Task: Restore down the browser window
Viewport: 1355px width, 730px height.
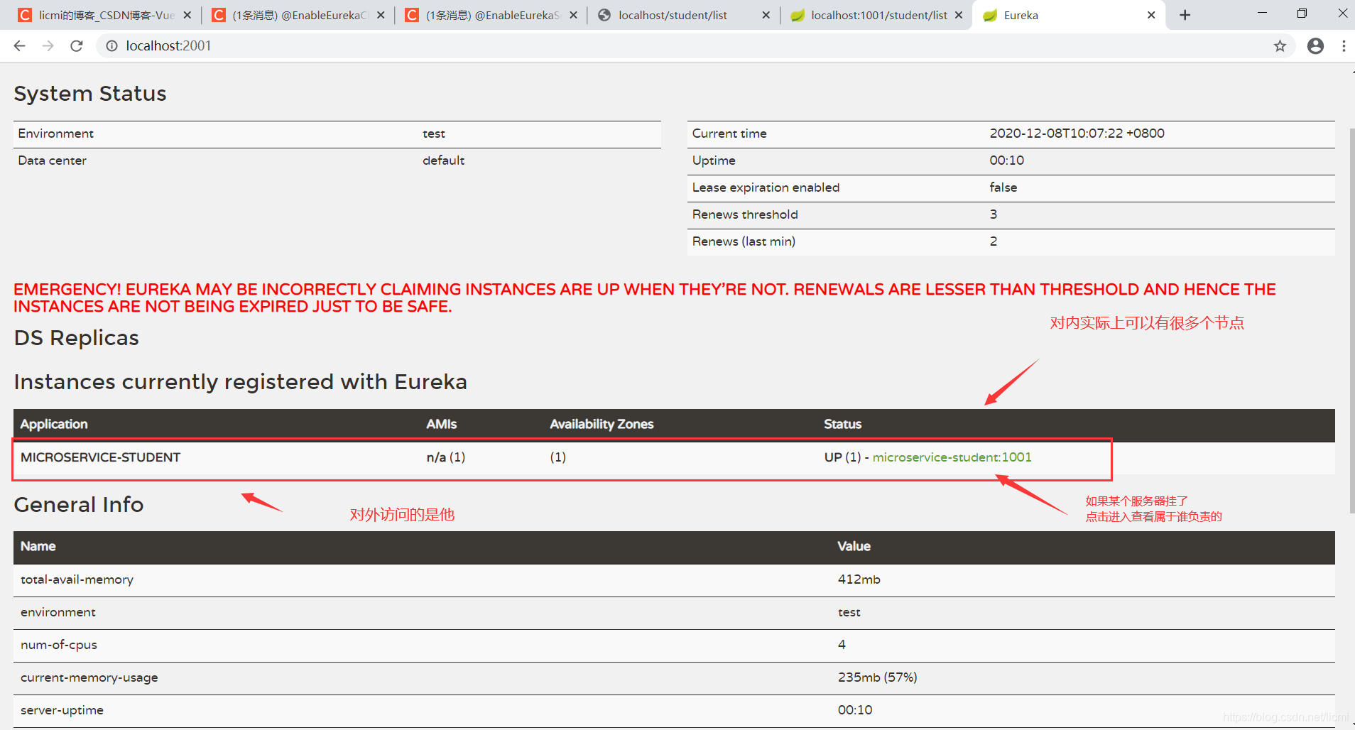Action: [1302, 13]
